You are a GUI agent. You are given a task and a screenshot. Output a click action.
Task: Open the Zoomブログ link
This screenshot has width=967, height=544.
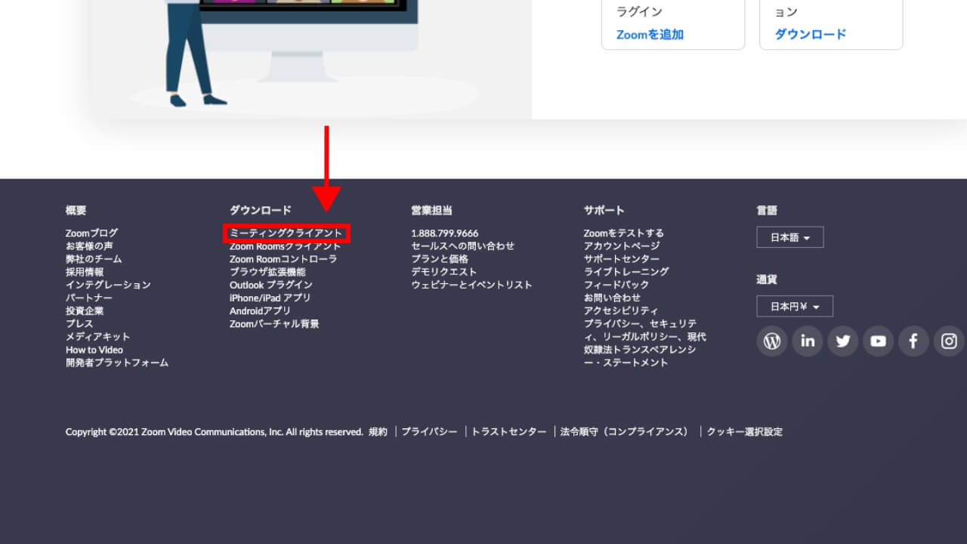(x=91, y=233)
